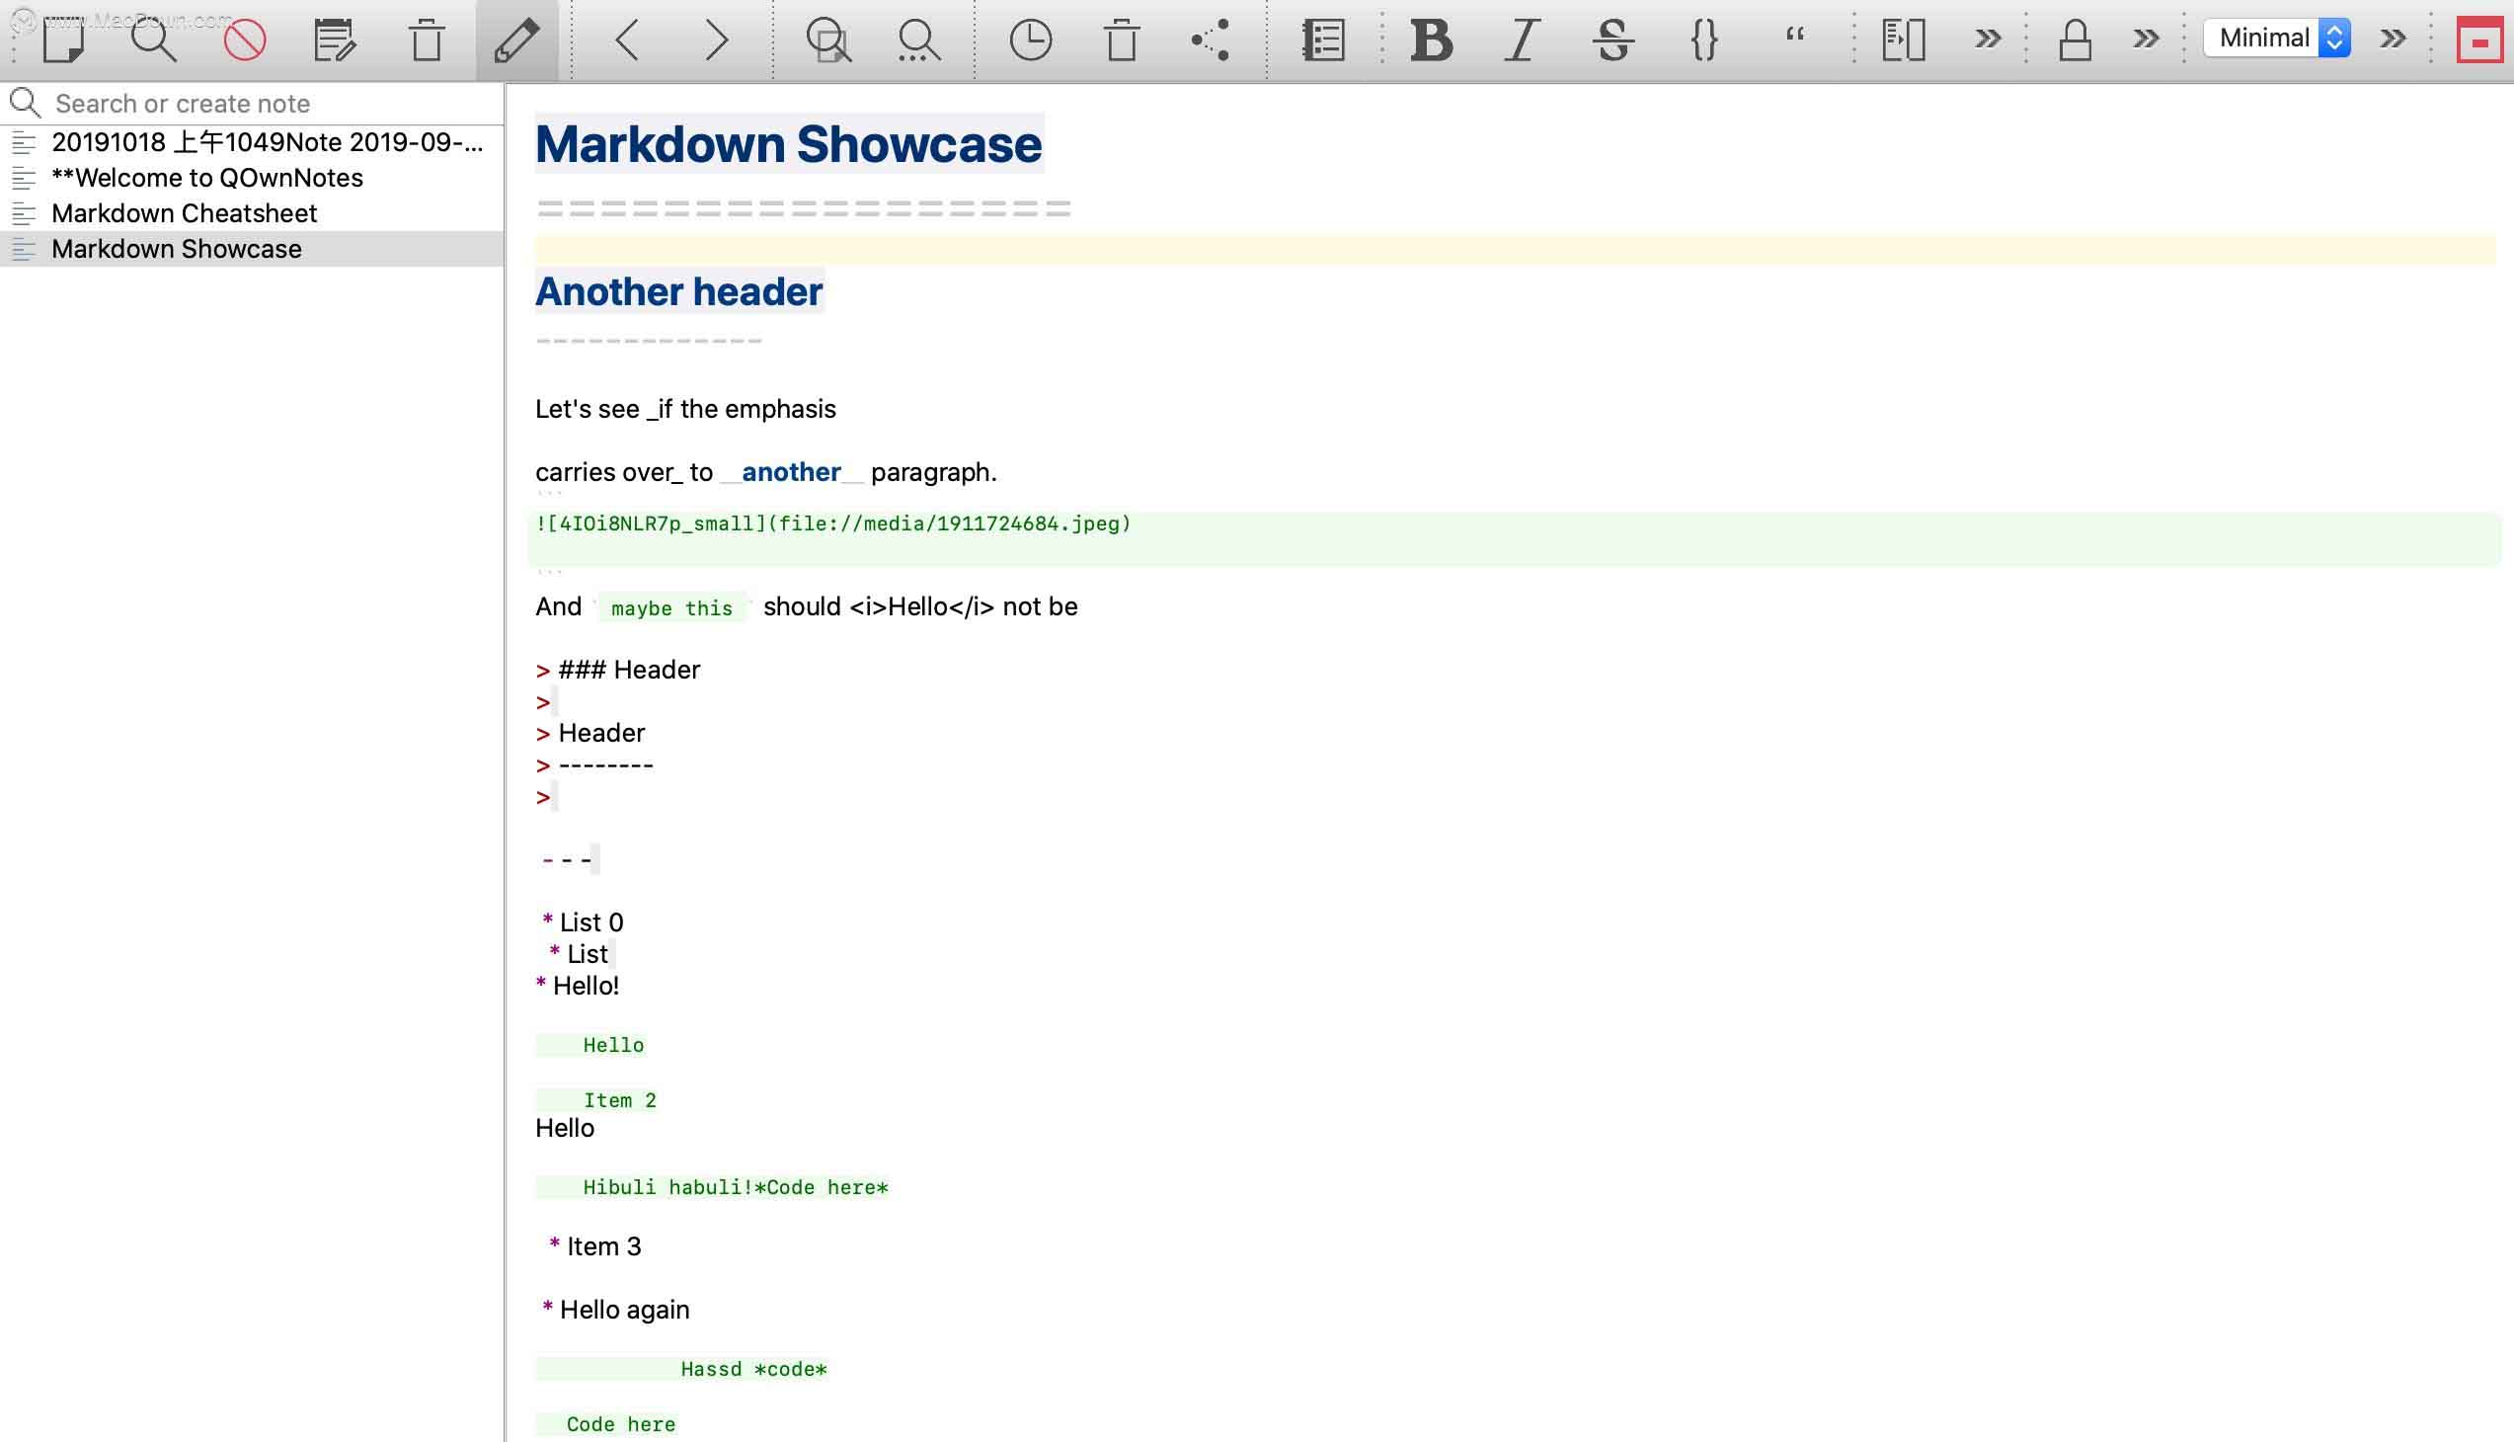
Task: Insert code block with braces icon
Action: [1704, 40]
